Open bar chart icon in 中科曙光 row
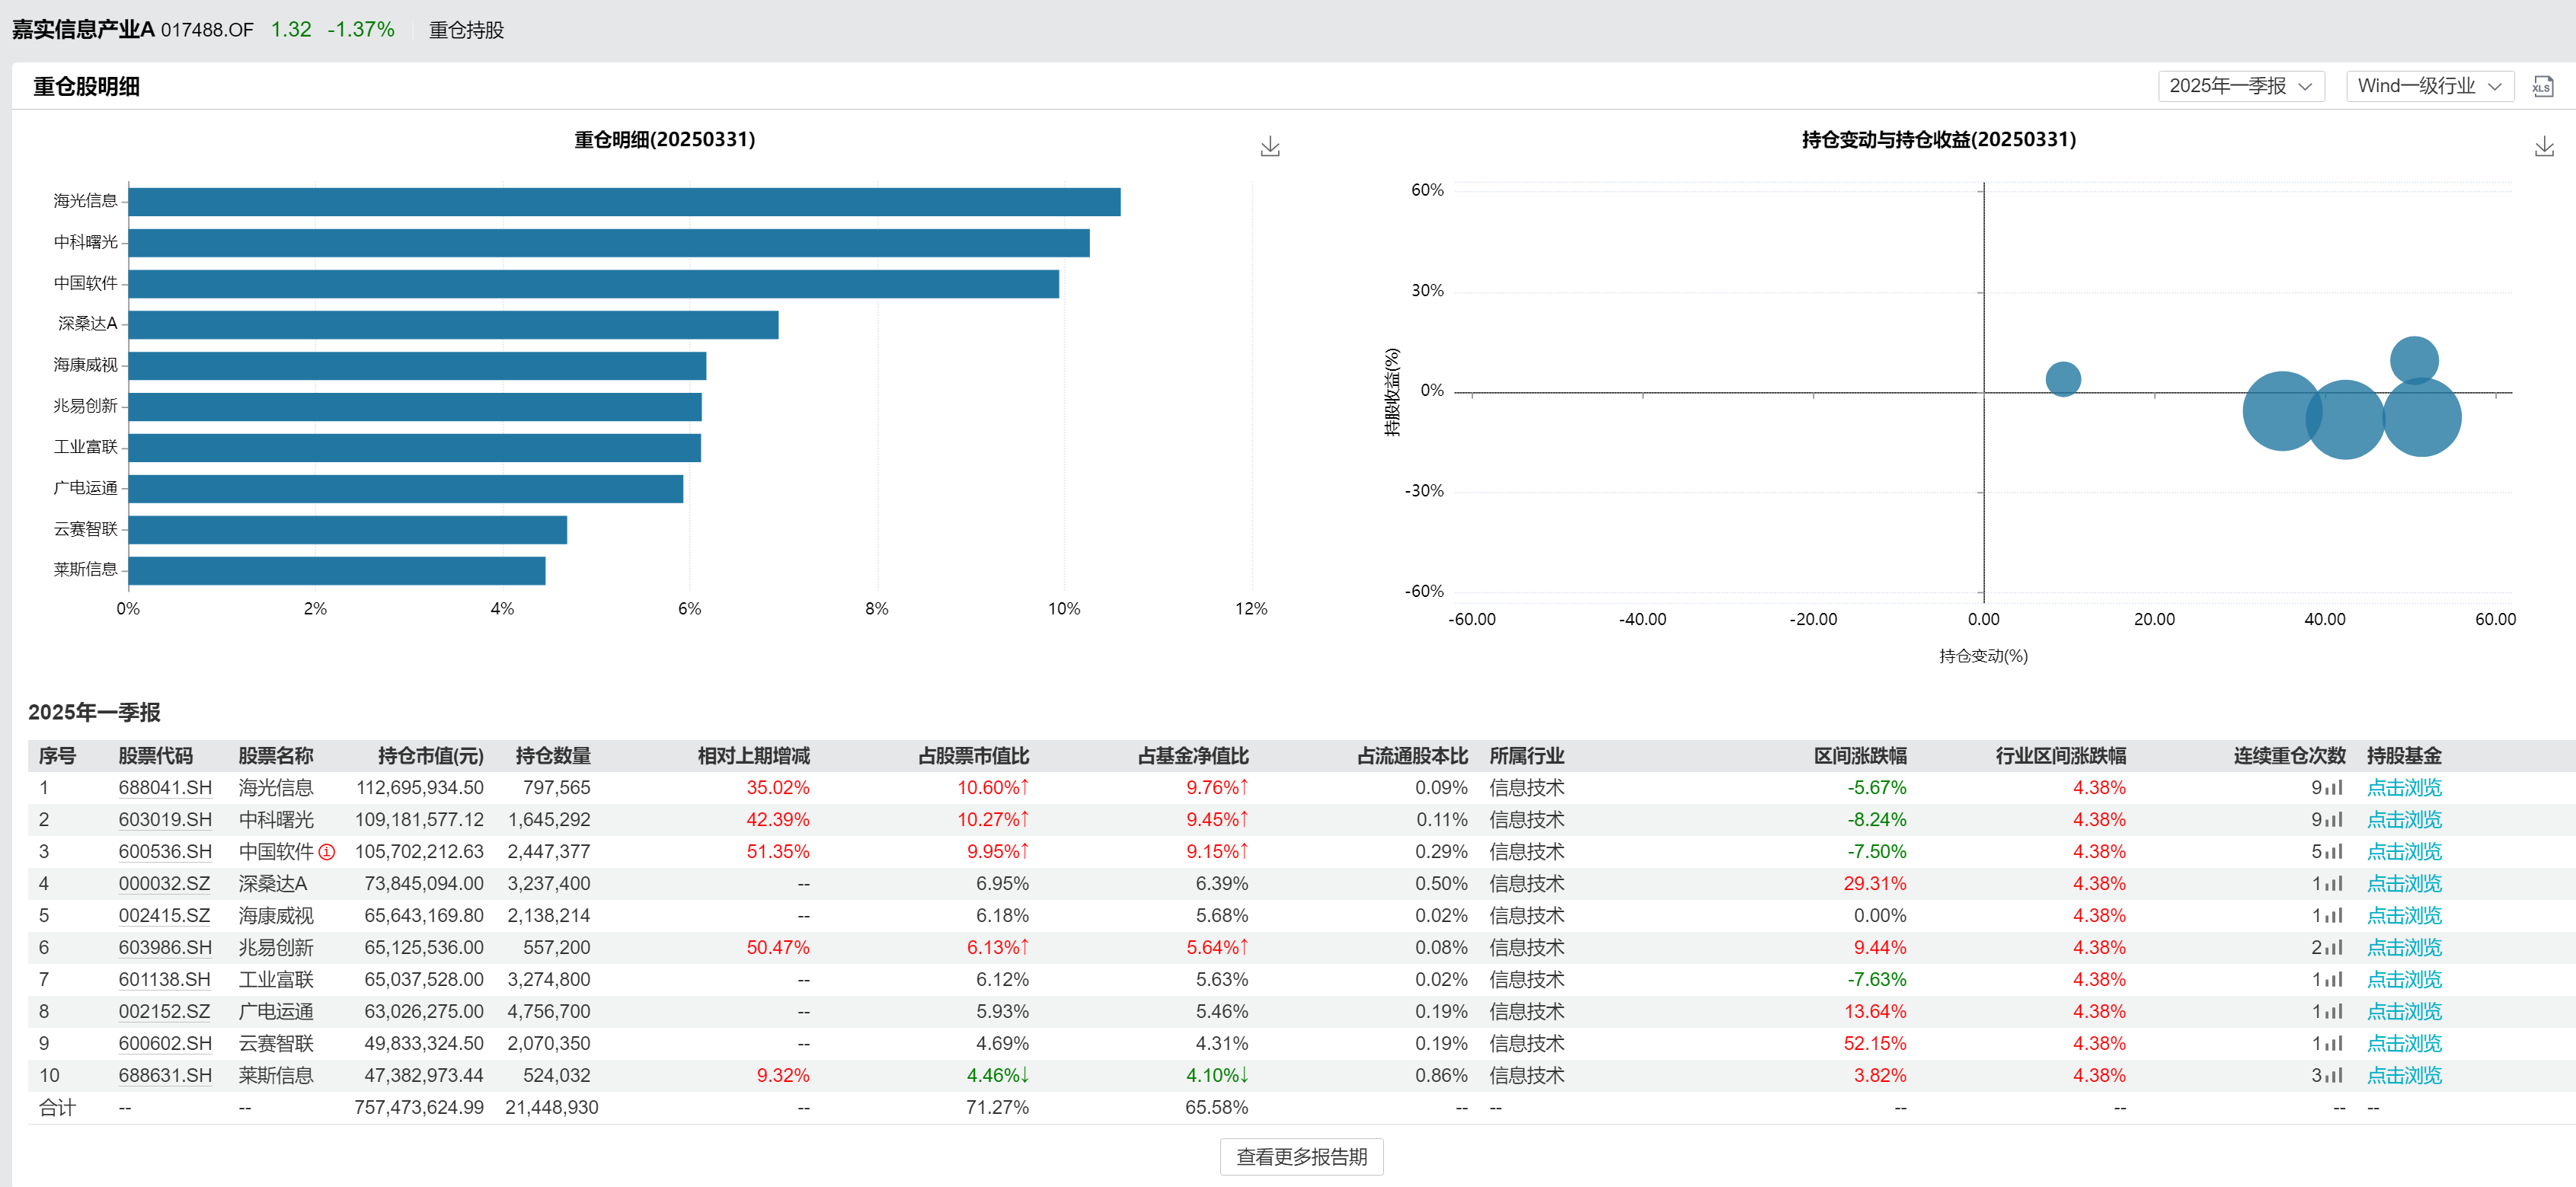 (x=2334, y=820)
